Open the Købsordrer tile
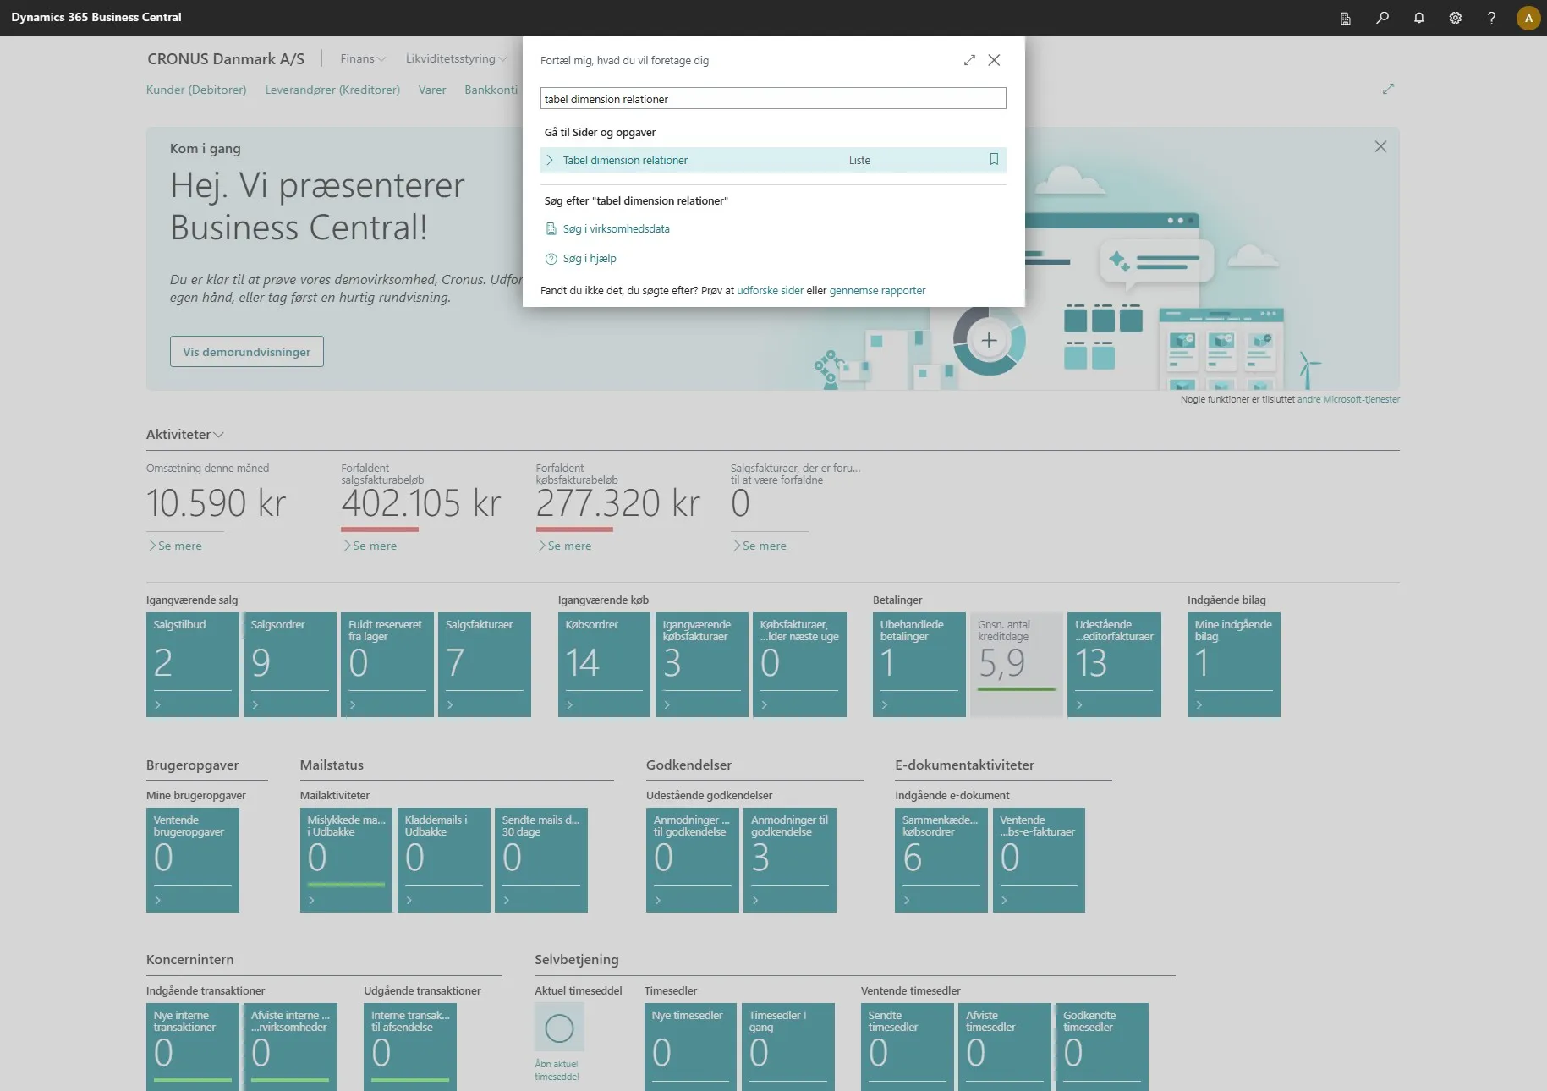 [x=605, y=665]
